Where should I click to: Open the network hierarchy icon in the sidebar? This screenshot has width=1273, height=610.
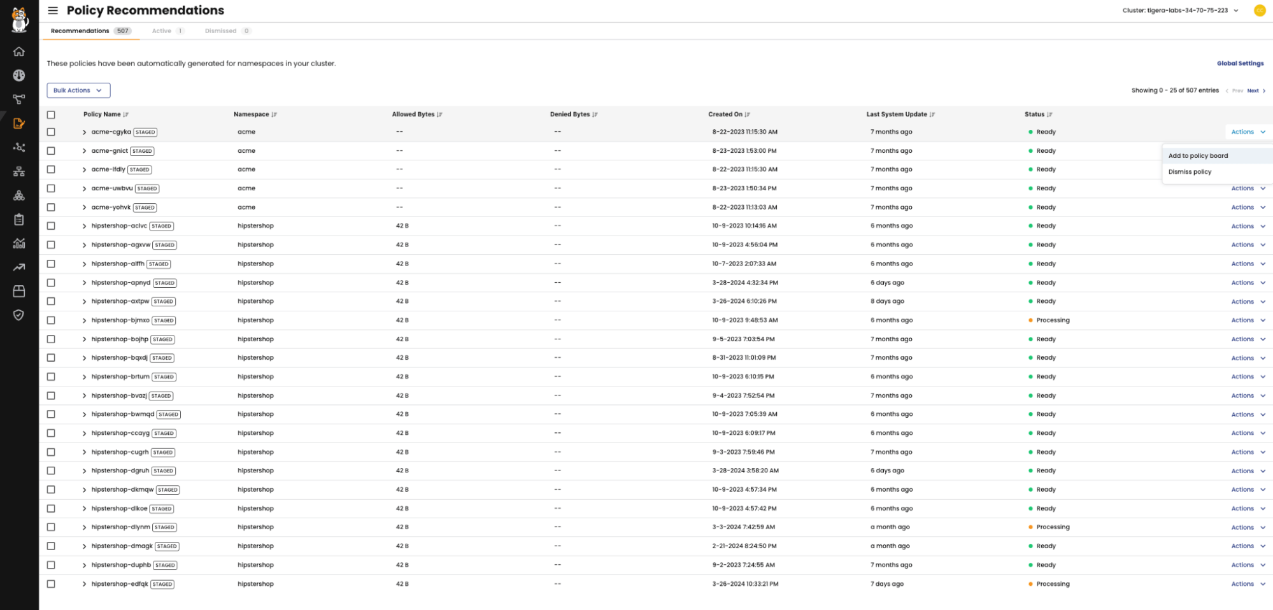(x=19, y=171)
